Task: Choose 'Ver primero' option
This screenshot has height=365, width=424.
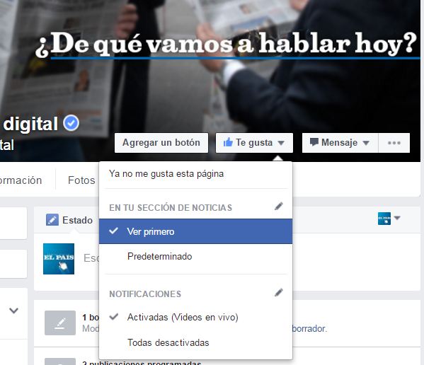Action: (x=195, y=231)
